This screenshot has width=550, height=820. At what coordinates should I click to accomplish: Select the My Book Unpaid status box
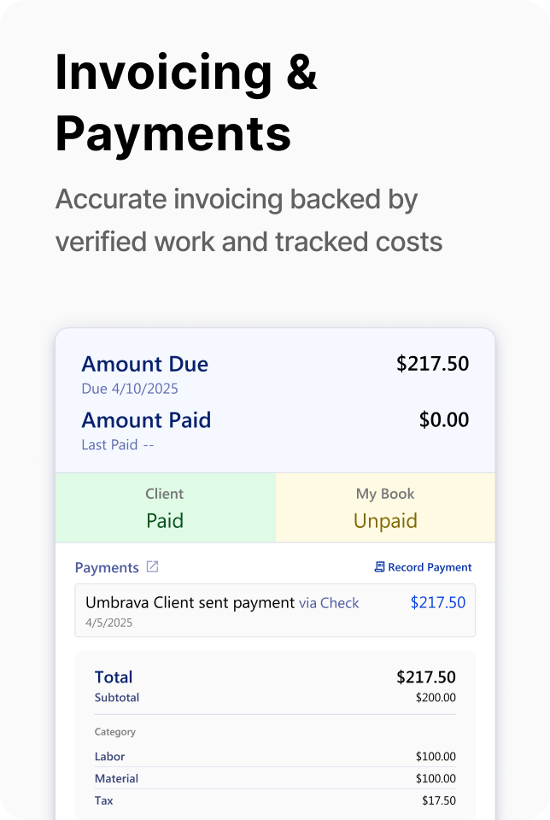click(x=385, y=507)
